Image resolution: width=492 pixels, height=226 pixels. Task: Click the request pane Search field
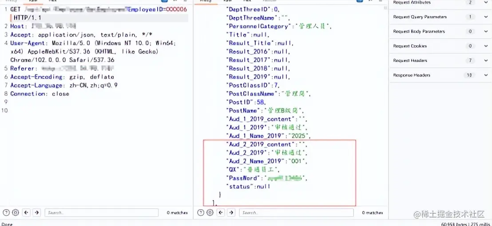coord(101,213)
